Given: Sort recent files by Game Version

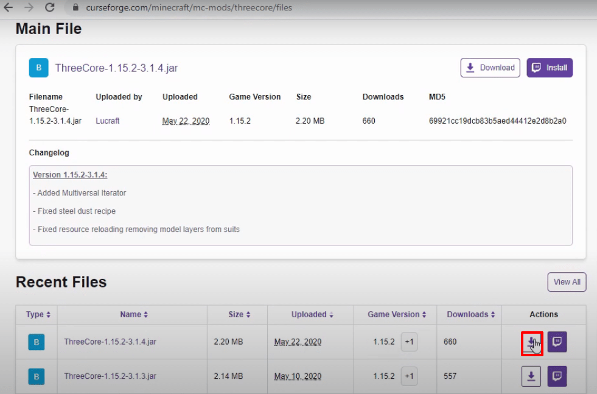Looking at the screenshot, I should click(x=397, y=314).
